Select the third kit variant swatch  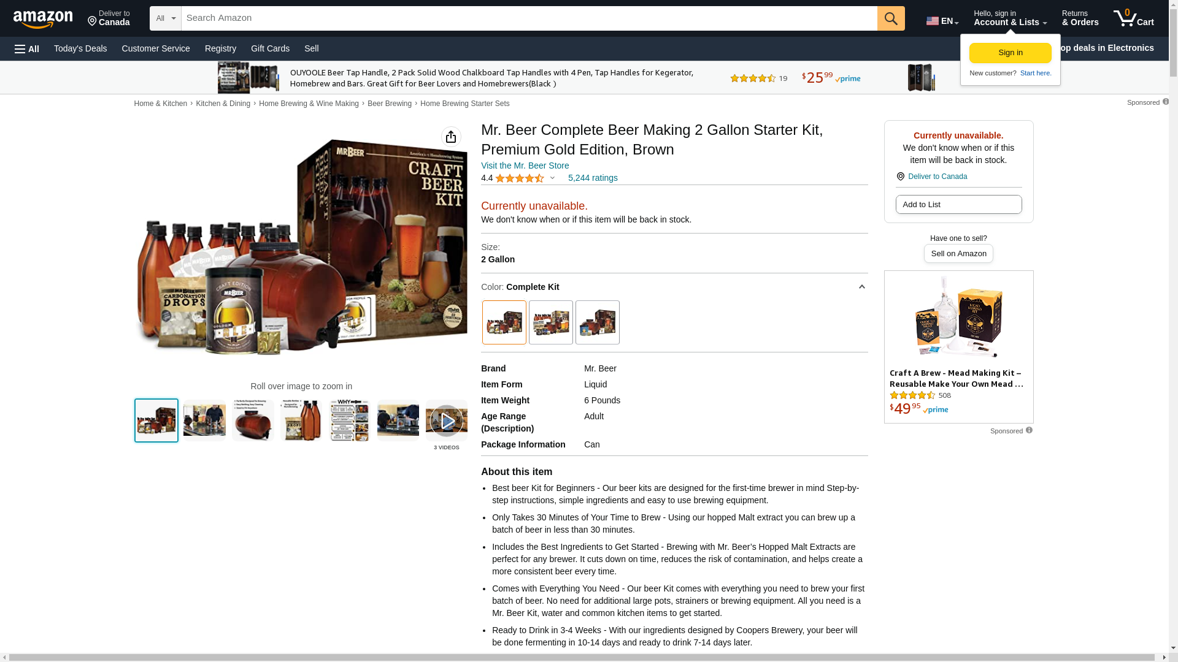[598, 322]
